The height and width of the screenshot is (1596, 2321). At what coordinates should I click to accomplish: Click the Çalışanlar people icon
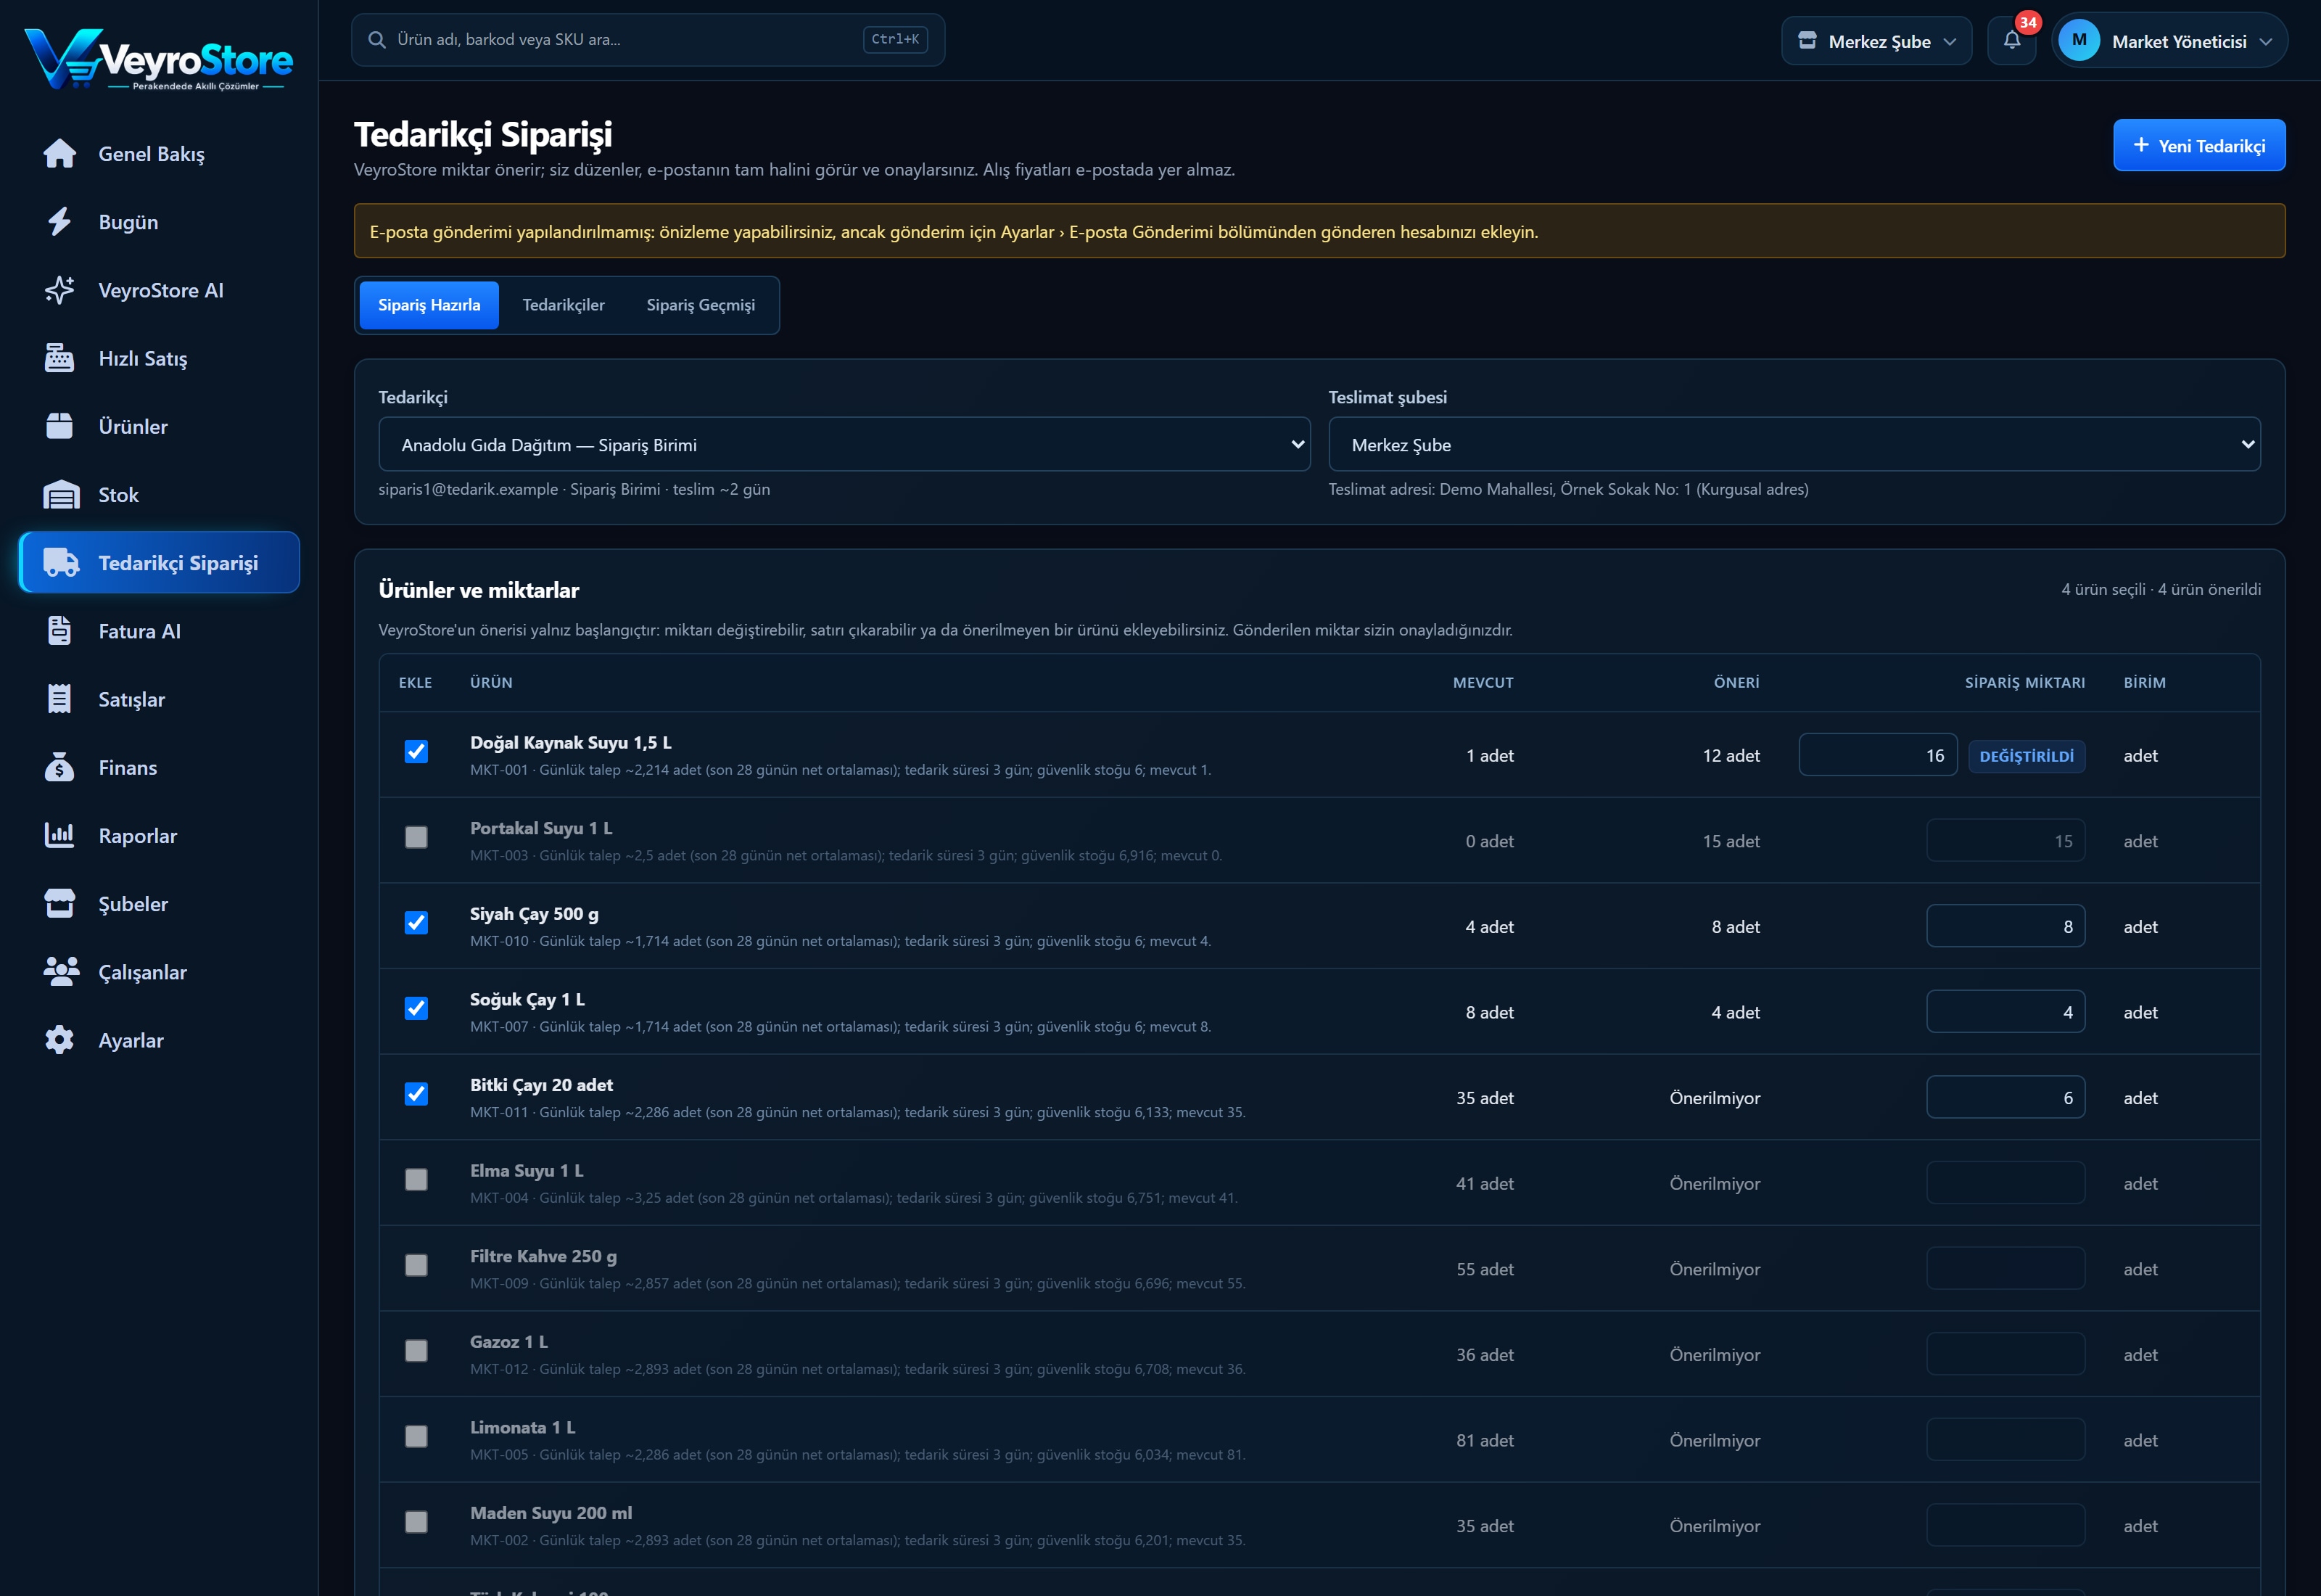[61, 971]
